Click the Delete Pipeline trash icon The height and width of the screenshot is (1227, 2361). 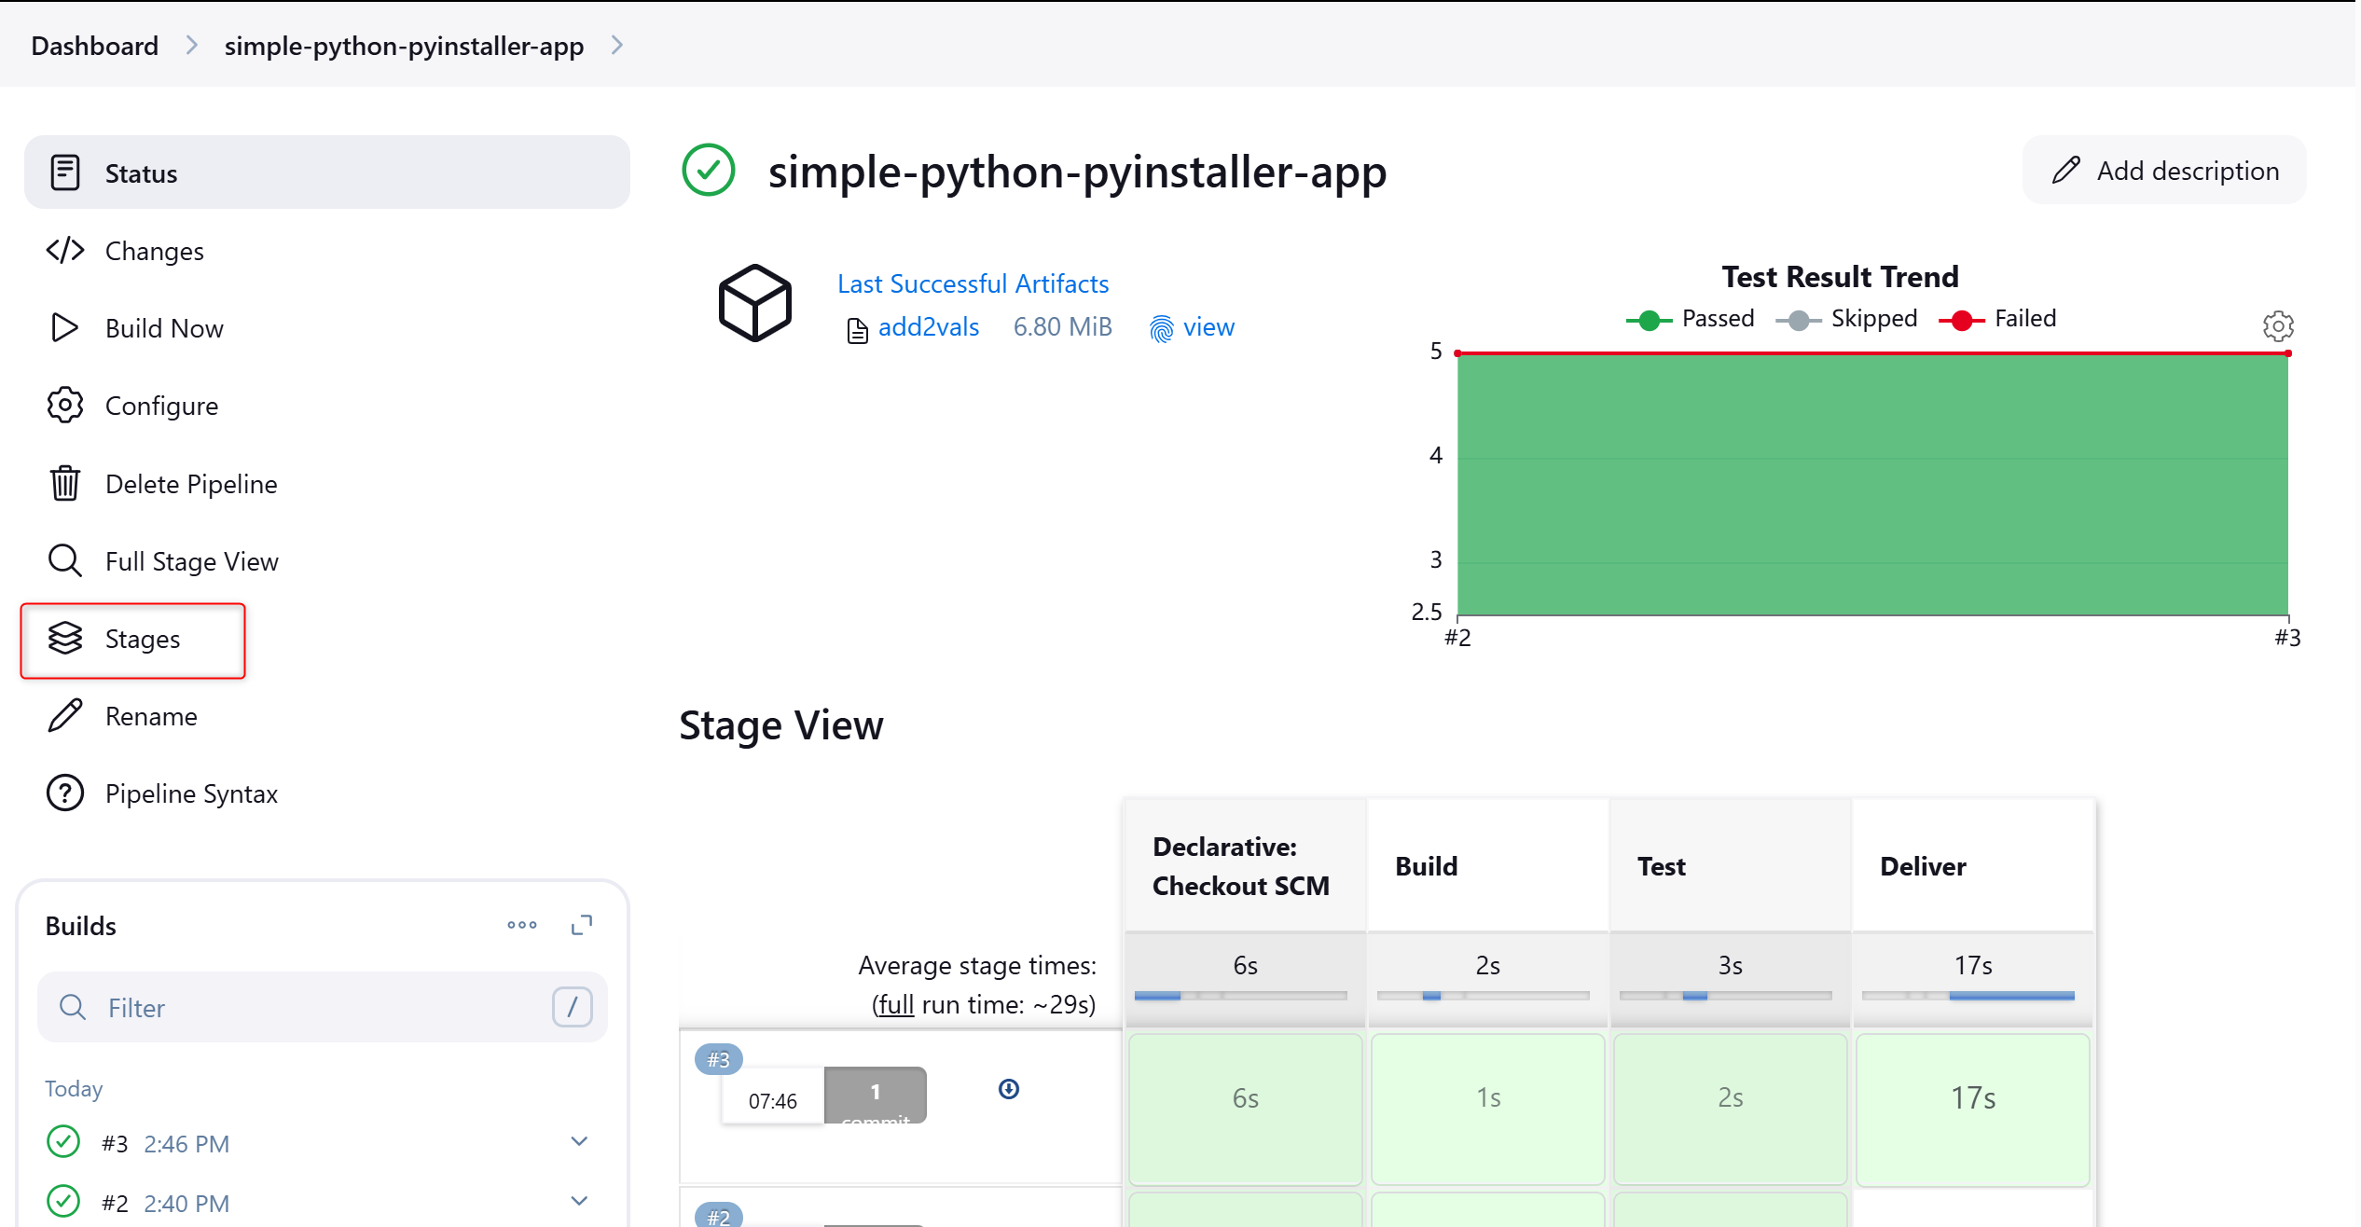point(65,483)
